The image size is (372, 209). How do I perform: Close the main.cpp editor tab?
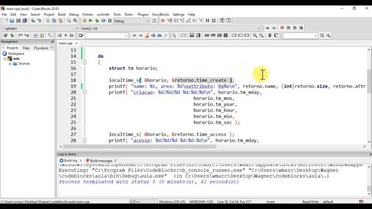[x=76, y=43]
